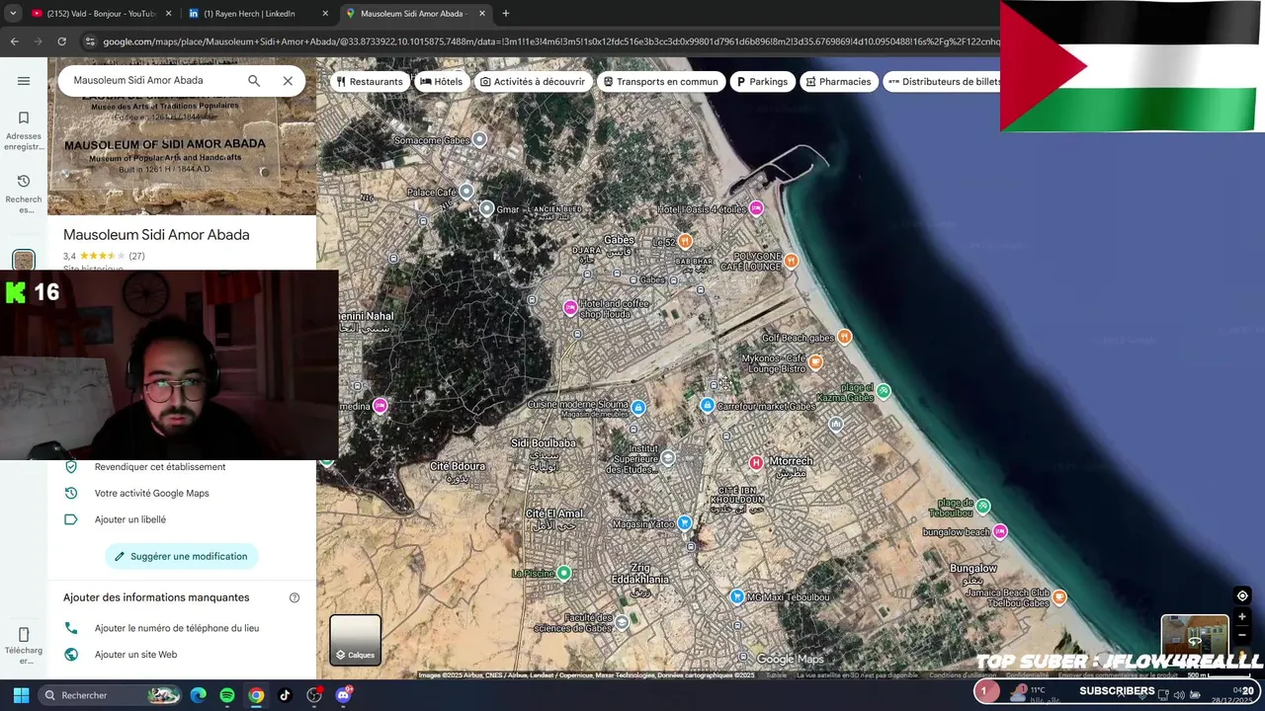Click the Hotel l'Oasis 4 étoiles pin
This screenshot has height=711, width=1265.
point(756,207)
